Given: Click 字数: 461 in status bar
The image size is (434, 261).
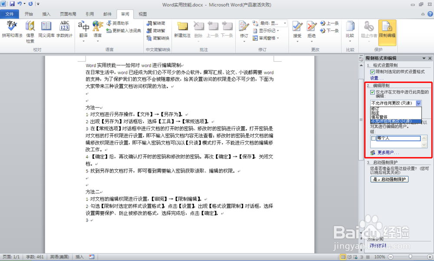Looking at the screenshot, I should pos(35,257).
